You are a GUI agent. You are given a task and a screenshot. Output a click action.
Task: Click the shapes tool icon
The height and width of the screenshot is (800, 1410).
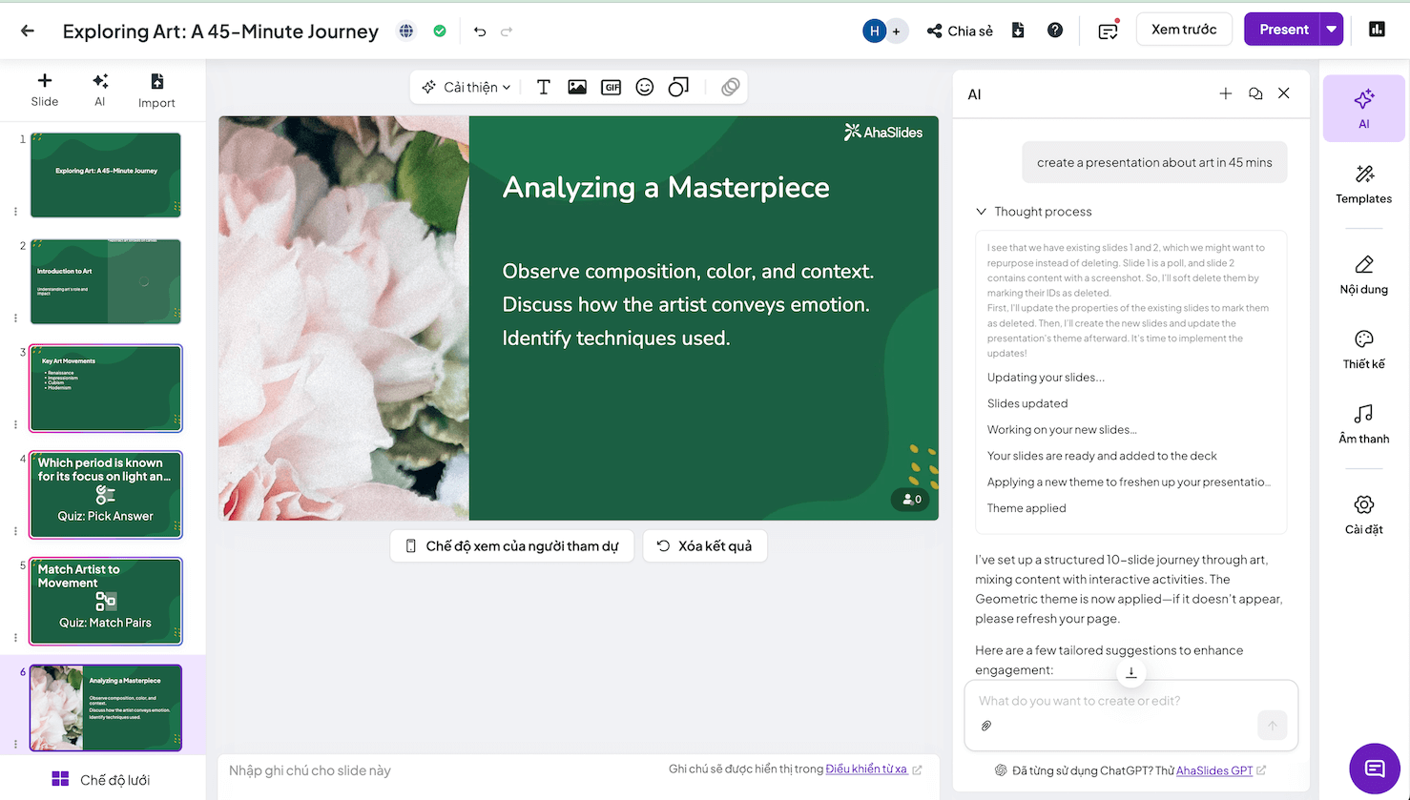[678, 87]
